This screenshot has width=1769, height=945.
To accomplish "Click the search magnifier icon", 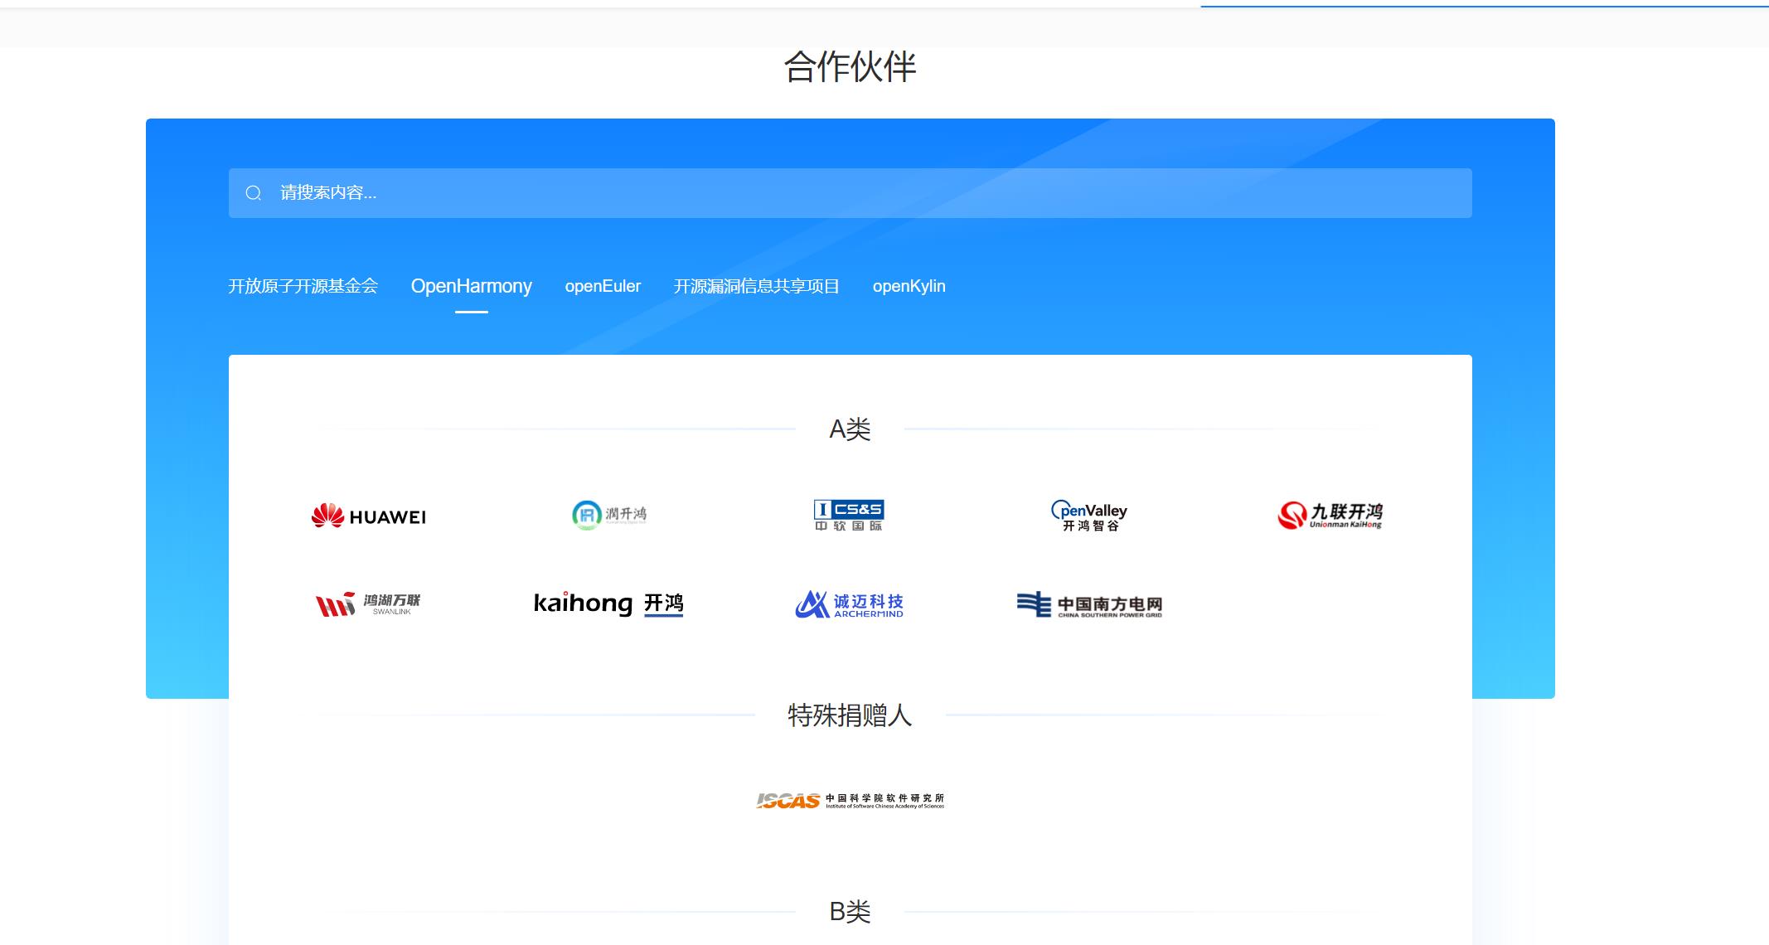I will coord(254,193).
